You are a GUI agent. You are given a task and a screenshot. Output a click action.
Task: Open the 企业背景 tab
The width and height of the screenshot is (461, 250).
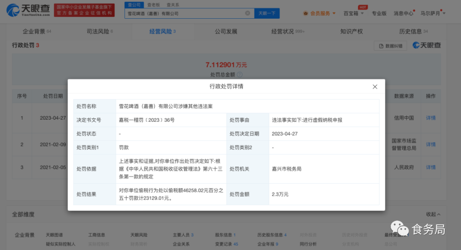(37, 32)
